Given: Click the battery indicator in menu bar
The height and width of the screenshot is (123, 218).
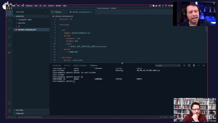Looking at the screenshot, I should (170, 6).
